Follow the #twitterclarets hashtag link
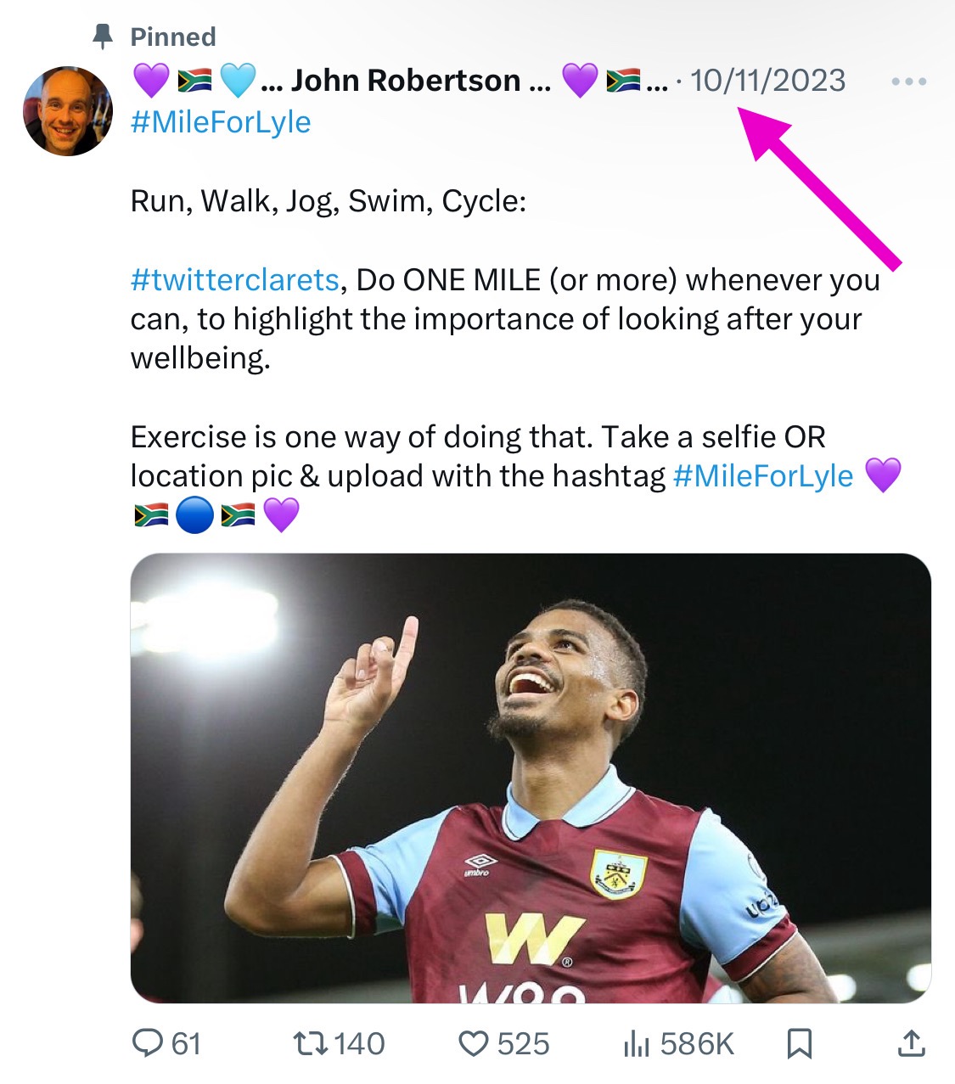The image size is (955, 1084). pyautogui.click(x=235, y=279)
